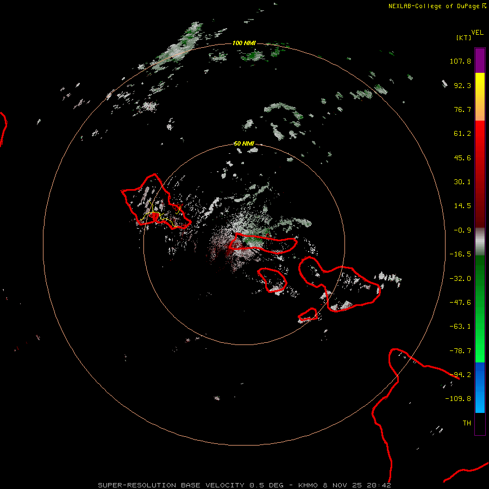The image size is (489, 489).
Task: Click the -63.1 legend value
Action: pos(460,327)
